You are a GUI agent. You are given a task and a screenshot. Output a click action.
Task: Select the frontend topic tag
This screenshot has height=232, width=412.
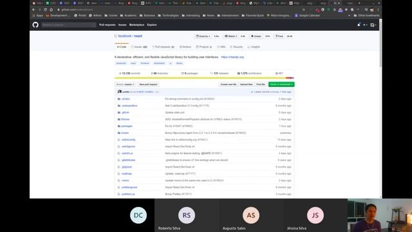tap(145, 63)
